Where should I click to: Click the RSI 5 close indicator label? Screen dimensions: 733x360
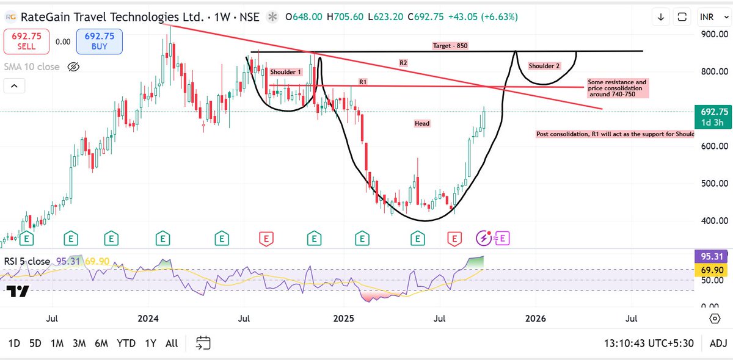pos(27,261)
